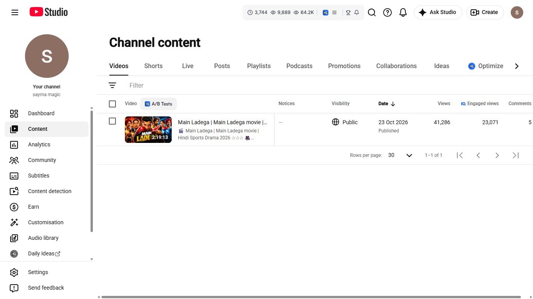Open the hamburger navigation menu
533x299 pixels.
pos(15,12)
